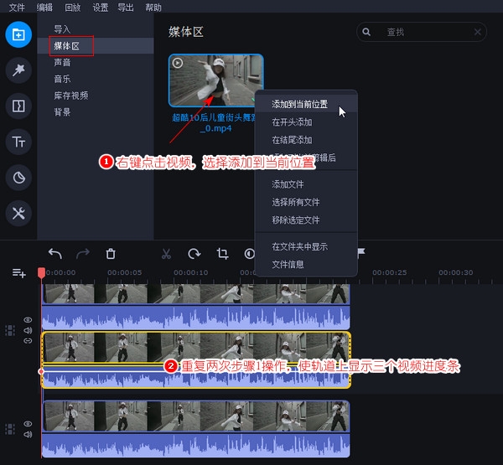Mute the bottom video track
Screen dimensions: 503x465
point(28,435)
